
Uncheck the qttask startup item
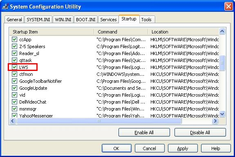(x=14, y=60)
